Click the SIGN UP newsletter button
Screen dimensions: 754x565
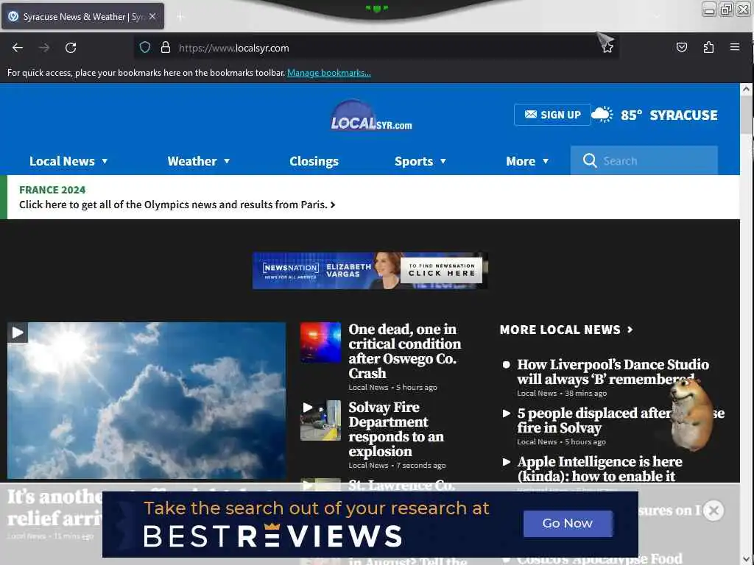pos(552,115)
